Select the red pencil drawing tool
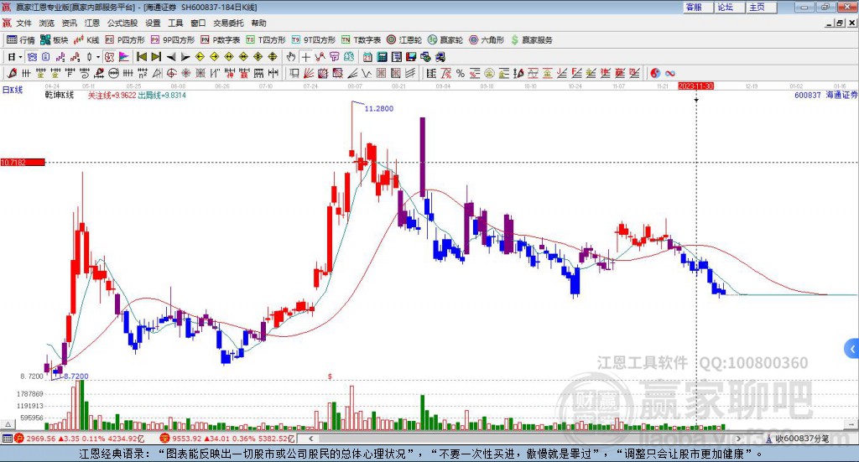 click(12, 73)
